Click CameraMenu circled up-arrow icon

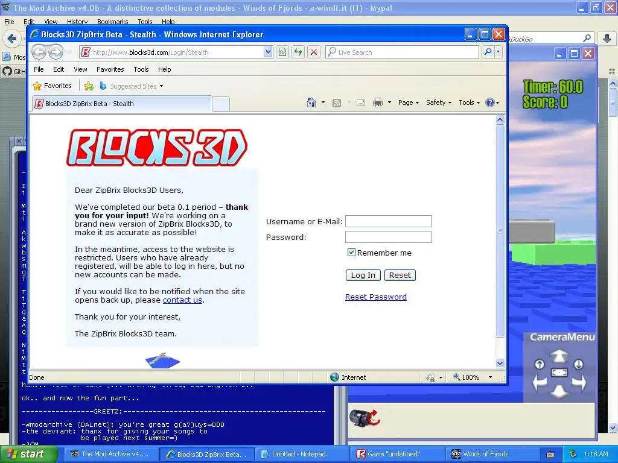[540, 364]
